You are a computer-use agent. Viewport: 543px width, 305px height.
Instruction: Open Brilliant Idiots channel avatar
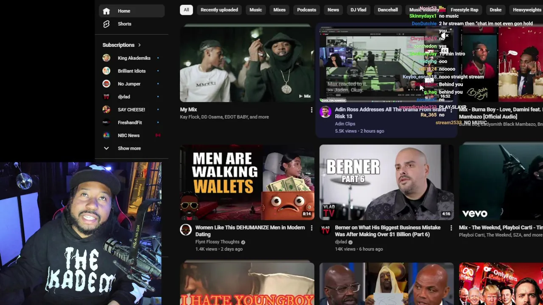106,71
